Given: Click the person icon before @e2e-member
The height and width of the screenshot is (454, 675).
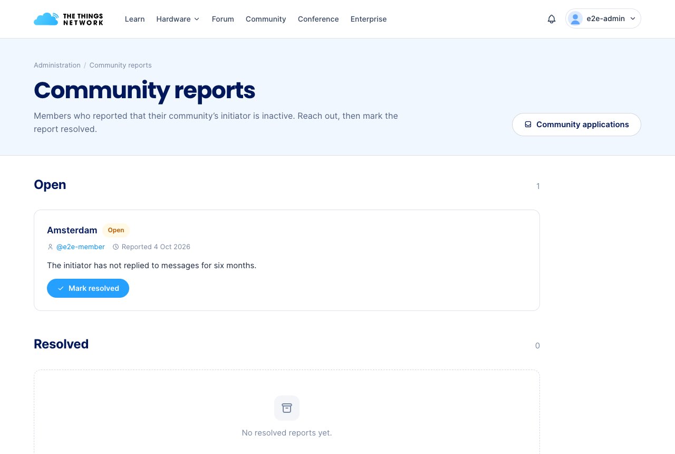Looking at the screenshot, I should [50, 247].
